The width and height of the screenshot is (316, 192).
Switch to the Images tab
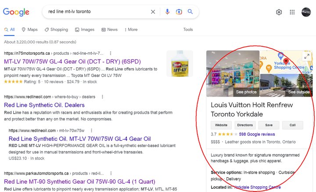tap(85, 30)
